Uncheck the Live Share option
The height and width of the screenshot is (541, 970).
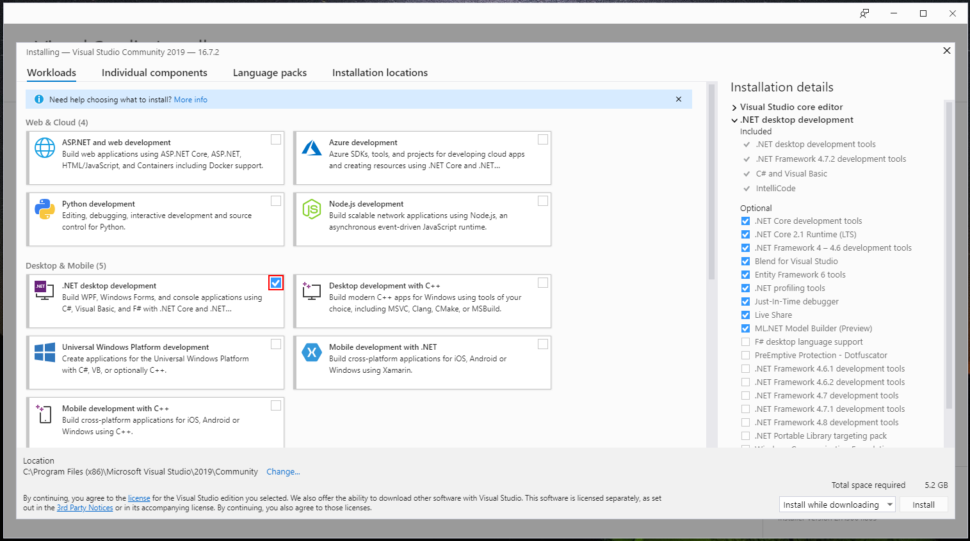click(x=745, y=315)
